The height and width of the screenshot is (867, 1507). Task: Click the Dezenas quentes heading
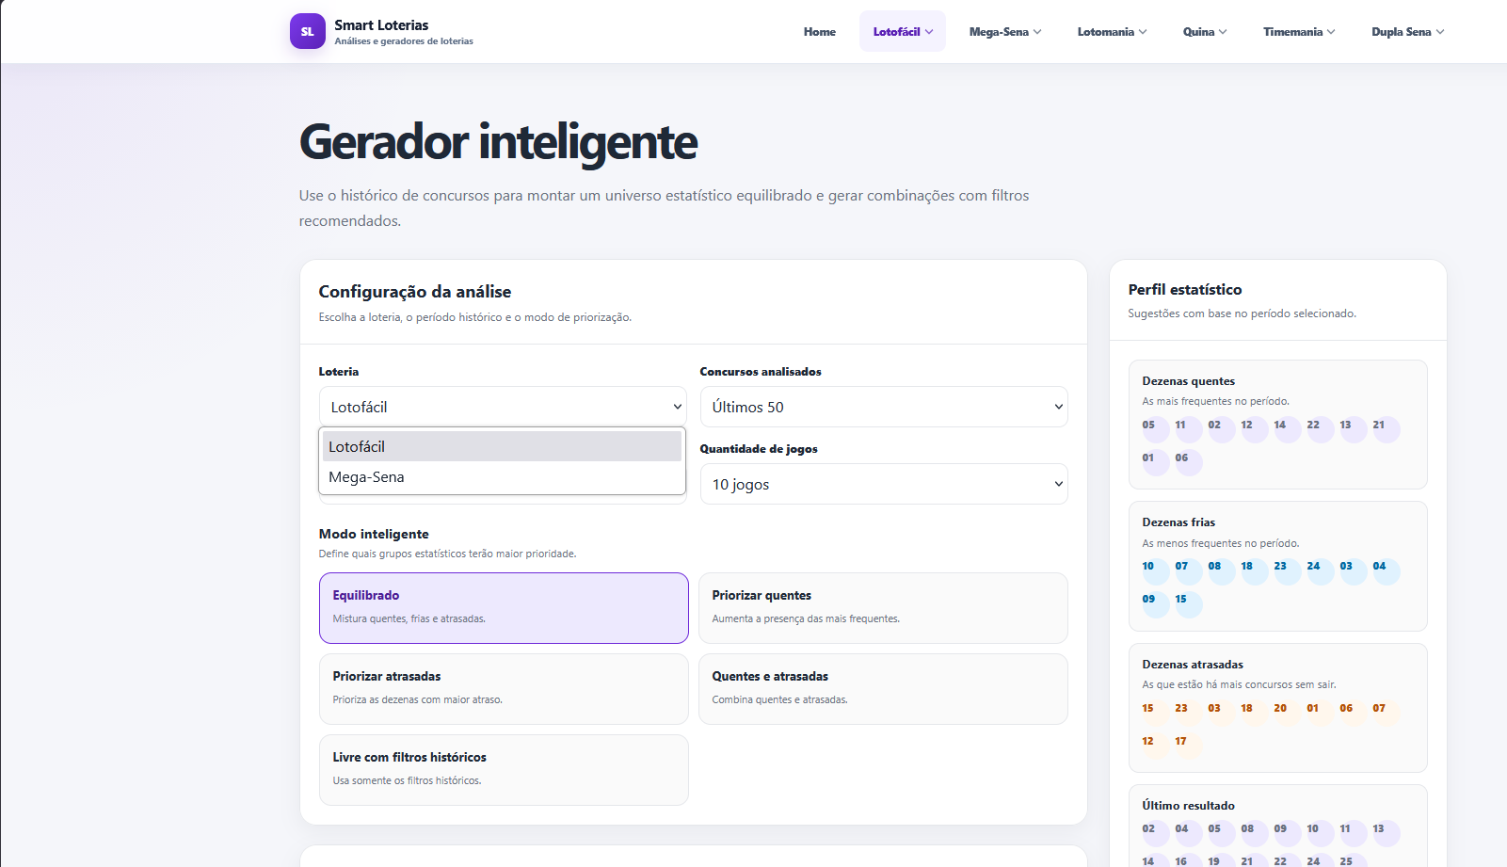pyautogui.click(x=1188, y=381)
